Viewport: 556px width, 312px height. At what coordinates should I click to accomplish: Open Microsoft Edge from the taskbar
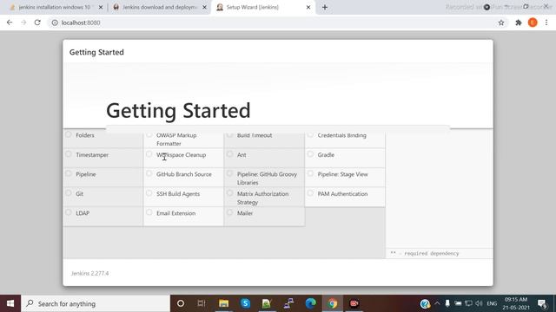(311, 303)
